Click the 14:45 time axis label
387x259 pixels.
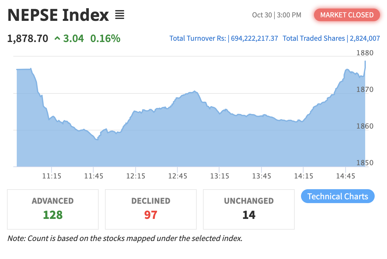tap(346, 176)
